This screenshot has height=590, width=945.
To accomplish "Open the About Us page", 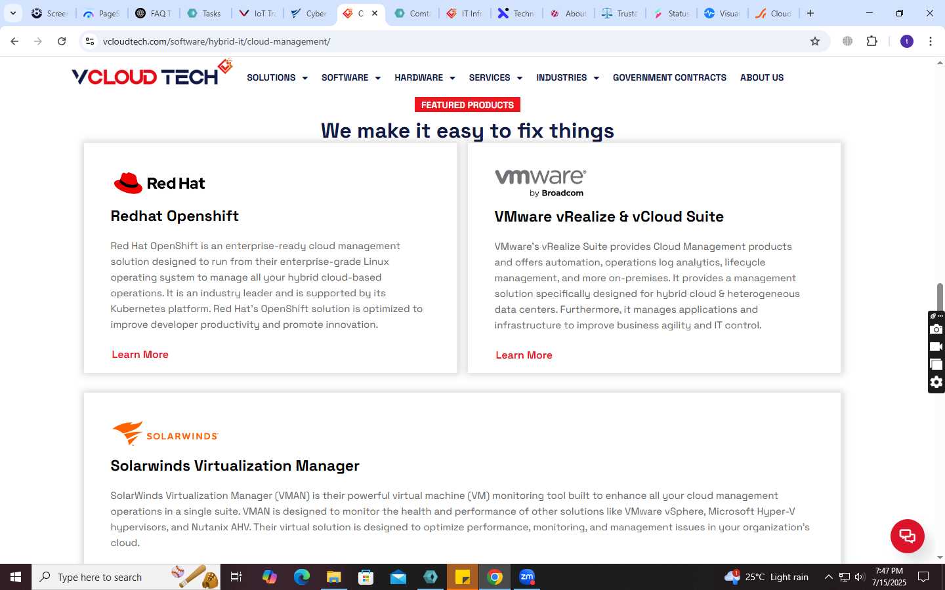I will pyautogui.click(x=762, y=77).
